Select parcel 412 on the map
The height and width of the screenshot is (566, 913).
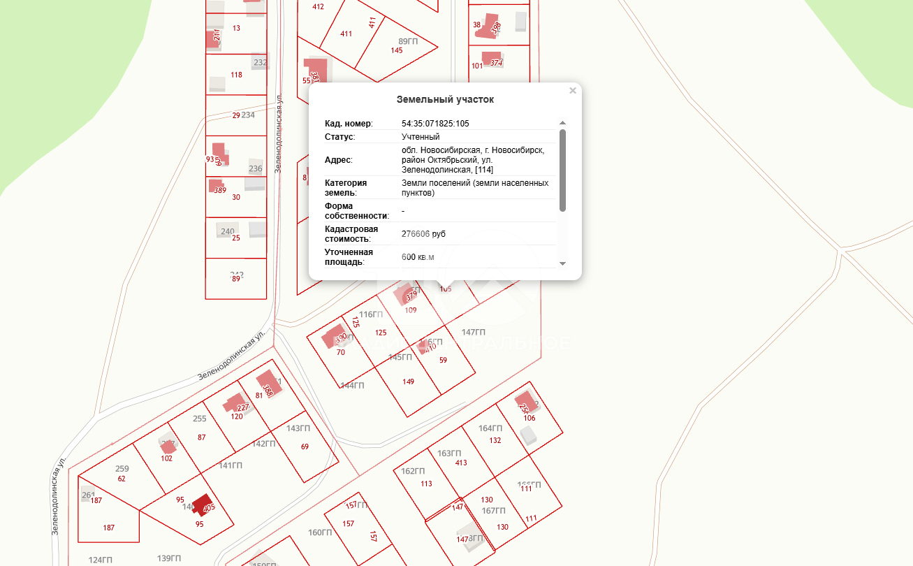(x=318, y=6)
